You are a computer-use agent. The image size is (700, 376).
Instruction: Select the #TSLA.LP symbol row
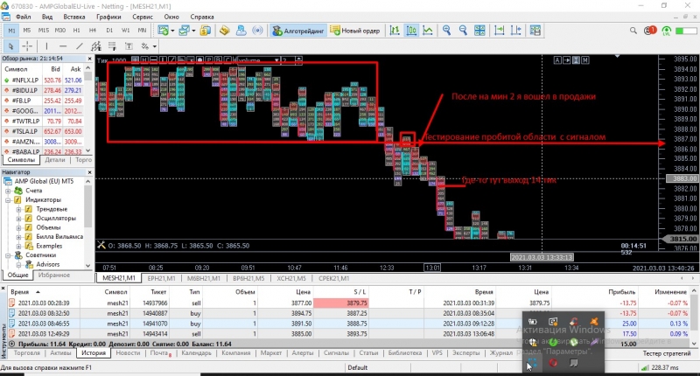tap(43, 131)
